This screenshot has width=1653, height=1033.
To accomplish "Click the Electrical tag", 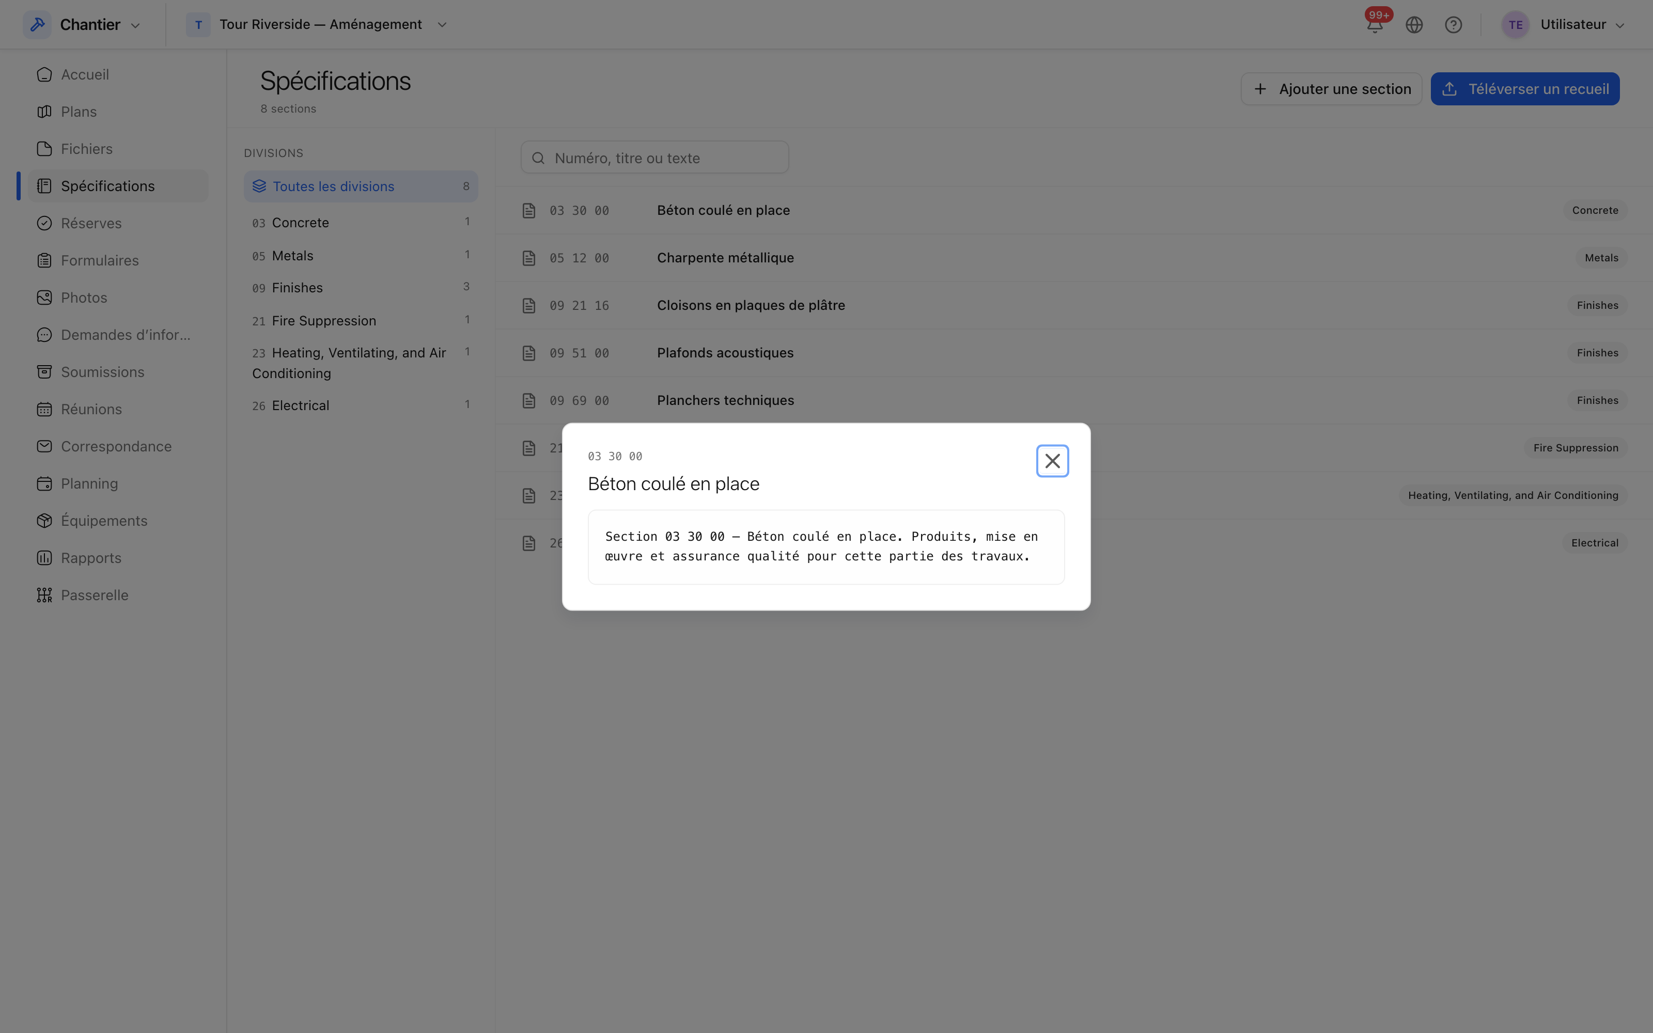I will point(1594,542).
